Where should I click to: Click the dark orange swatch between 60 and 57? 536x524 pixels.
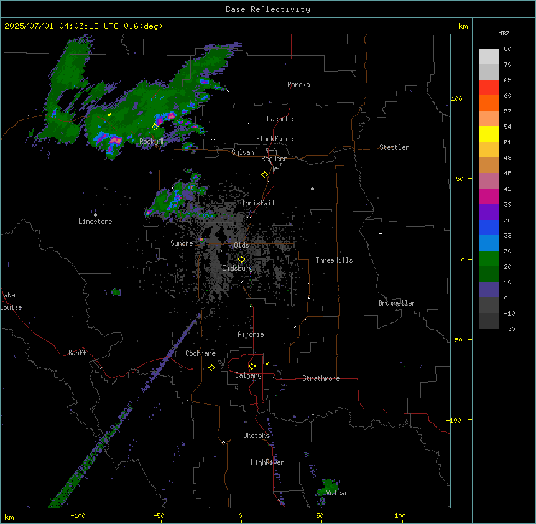pyautogui.click(x=489, y=103)
